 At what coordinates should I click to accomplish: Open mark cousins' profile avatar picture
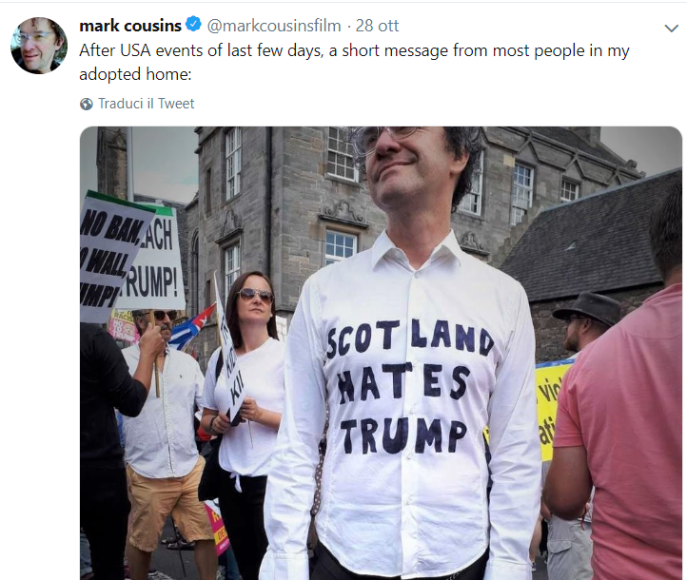(x=39, y=46)
